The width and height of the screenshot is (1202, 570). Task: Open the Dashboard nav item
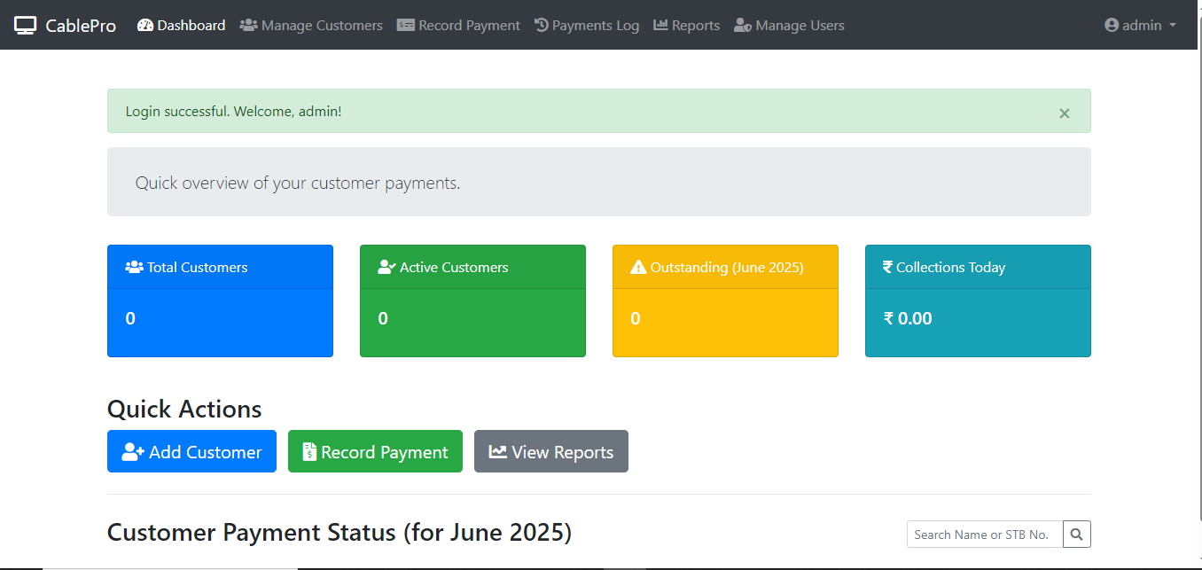[x=182, y=26]
